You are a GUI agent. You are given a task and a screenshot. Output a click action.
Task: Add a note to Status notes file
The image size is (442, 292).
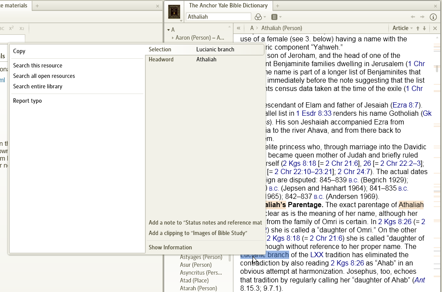[205, 222]
